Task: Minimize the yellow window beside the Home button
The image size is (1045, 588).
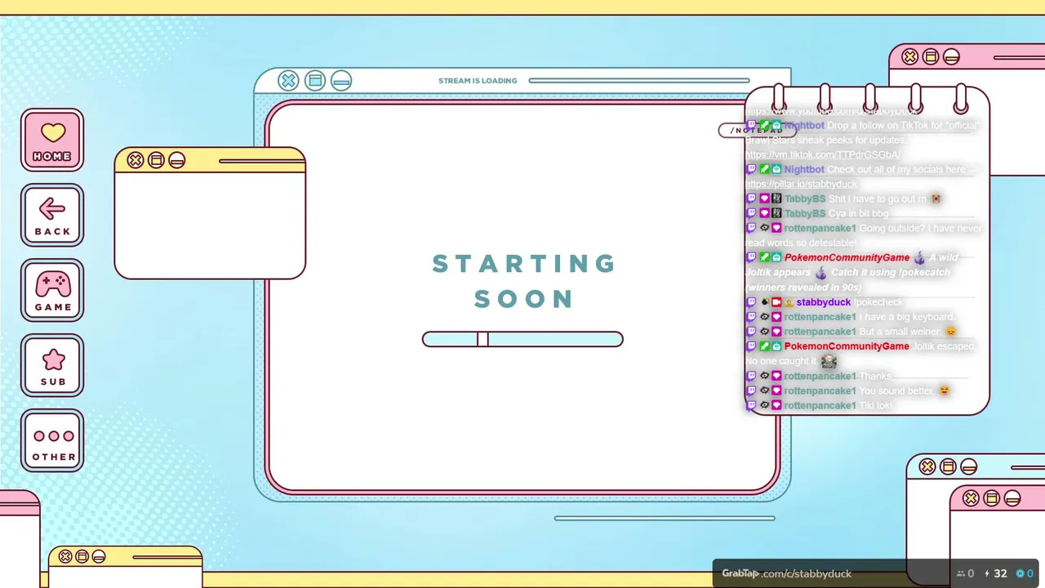Action: pos(177,160)
